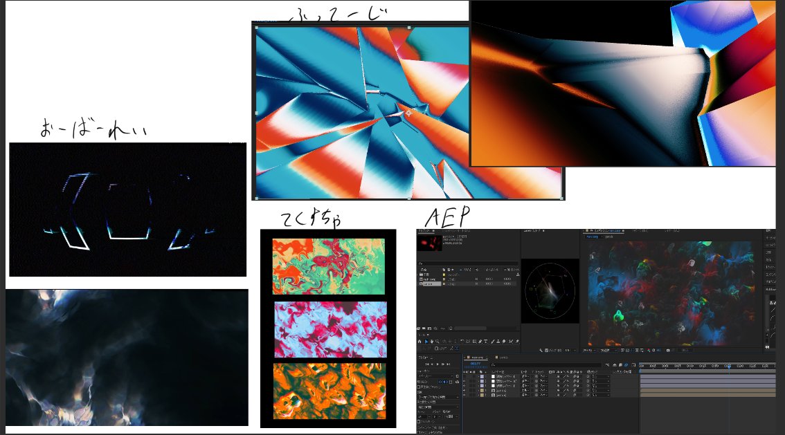Viewport: 785px width, 435px height.
Task: Select the Type (T) tool
Action: 486,341
